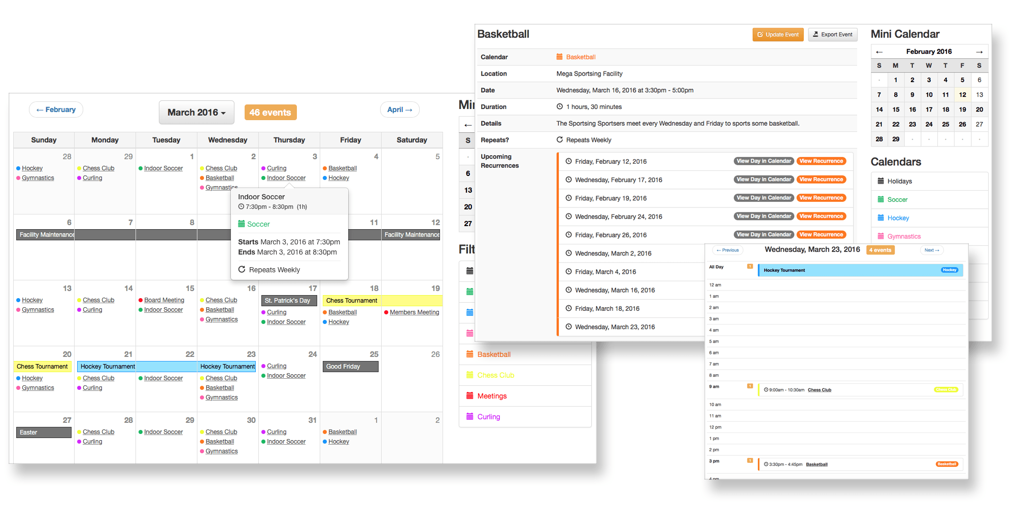The width and height of the screenshot is (1015, 507).
Task: View Recurrence for Friday, February 26, 2016
Action: (x=821, y=234)
